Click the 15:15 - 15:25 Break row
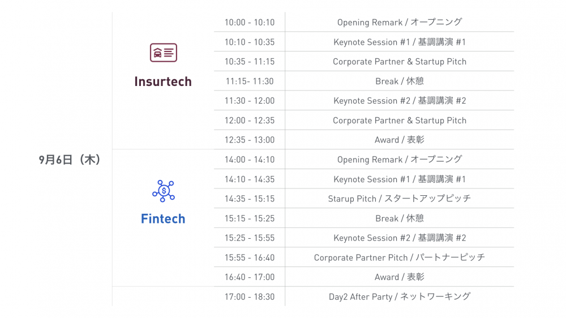Screen dimensions: 566x318 (364, 218)
